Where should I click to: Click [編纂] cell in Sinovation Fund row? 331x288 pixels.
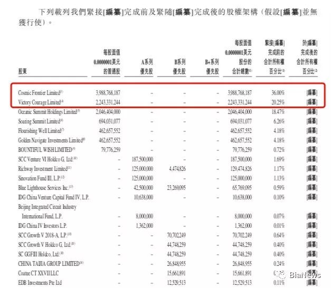tap(312, 178)
